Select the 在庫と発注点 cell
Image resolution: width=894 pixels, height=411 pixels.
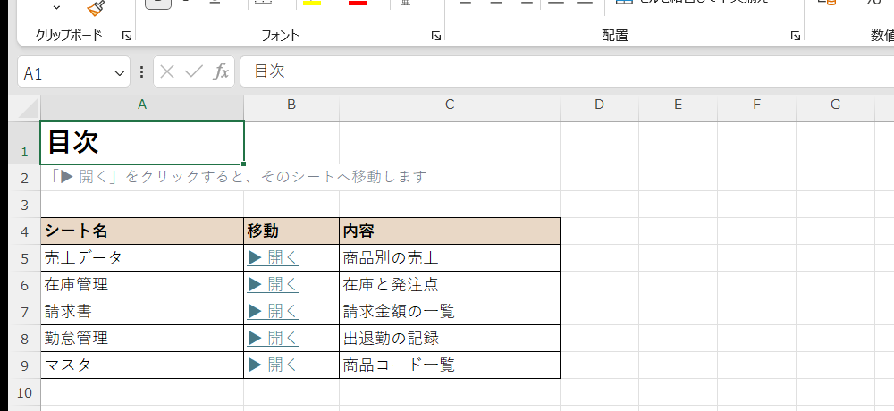pos(450,284)
